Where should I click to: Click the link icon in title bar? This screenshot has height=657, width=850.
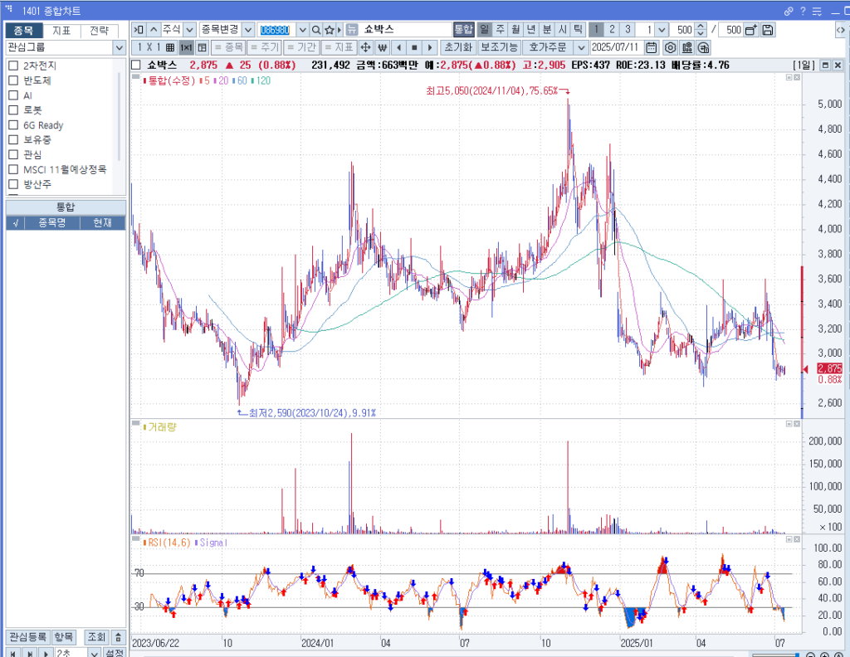(x=788, y=12)
